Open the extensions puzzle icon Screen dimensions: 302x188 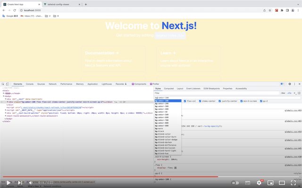282,10
